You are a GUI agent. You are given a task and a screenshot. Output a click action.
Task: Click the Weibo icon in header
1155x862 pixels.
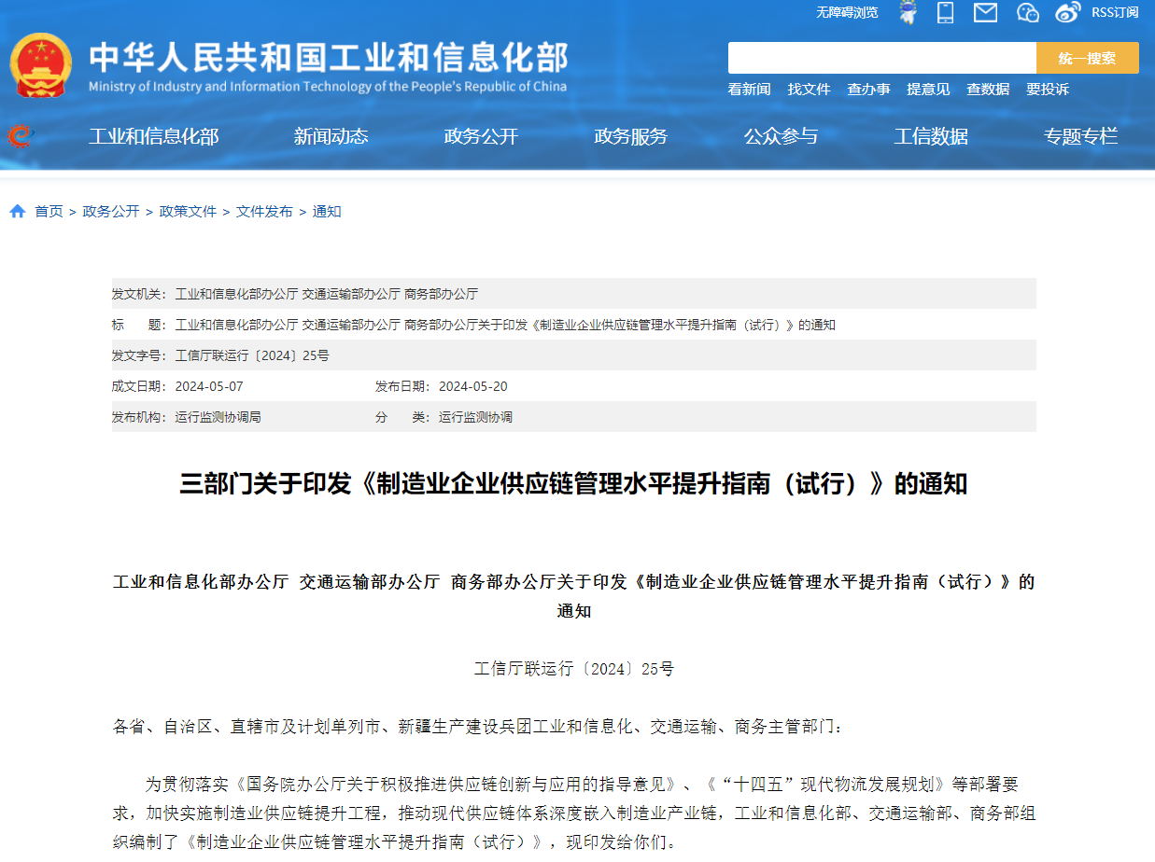[1067, 12]
